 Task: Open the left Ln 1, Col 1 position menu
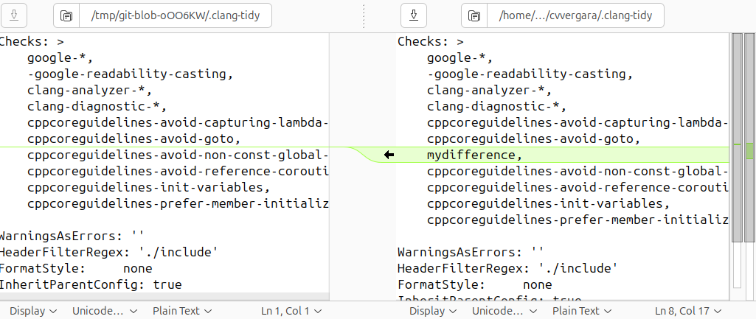(x=291, y=311)
